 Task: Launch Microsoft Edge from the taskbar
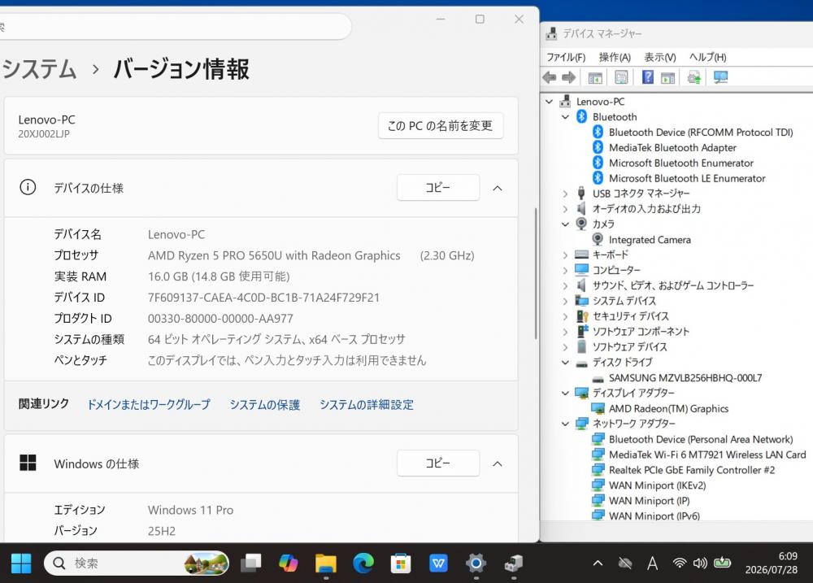(363, 563)
